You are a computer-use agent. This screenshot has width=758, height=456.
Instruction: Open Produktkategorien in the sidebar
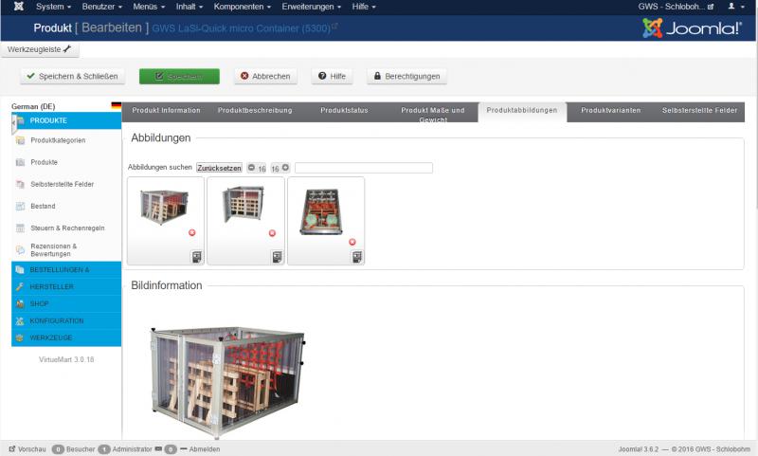coord(58,140)
